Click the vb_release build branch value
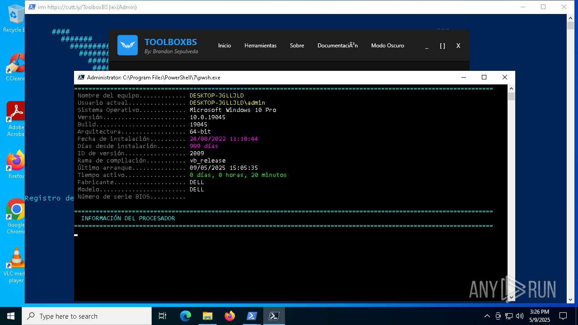Screen dimensions: 578x325 208,161
